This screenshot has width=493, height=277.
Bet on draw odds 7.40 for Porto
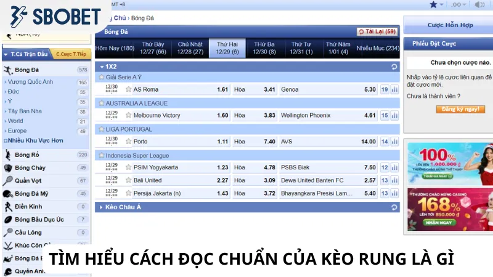(269, 142)
